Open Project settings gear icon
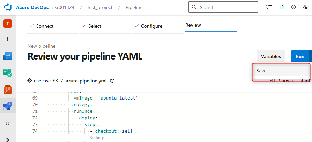This screenshot has height=142, width=312. [8, 123]
